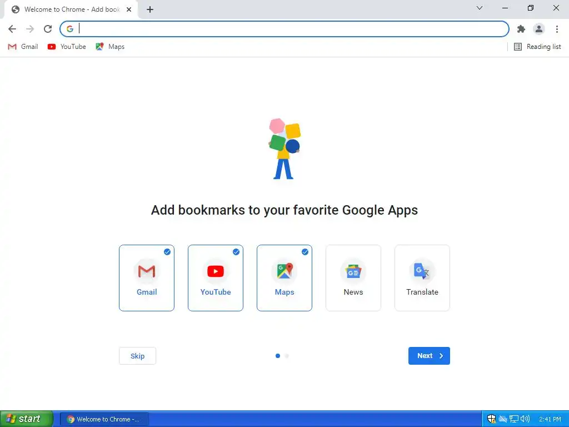Screen dimensions: 569x427
Task: Open a new tab with plus button
Action: point(150,9)
